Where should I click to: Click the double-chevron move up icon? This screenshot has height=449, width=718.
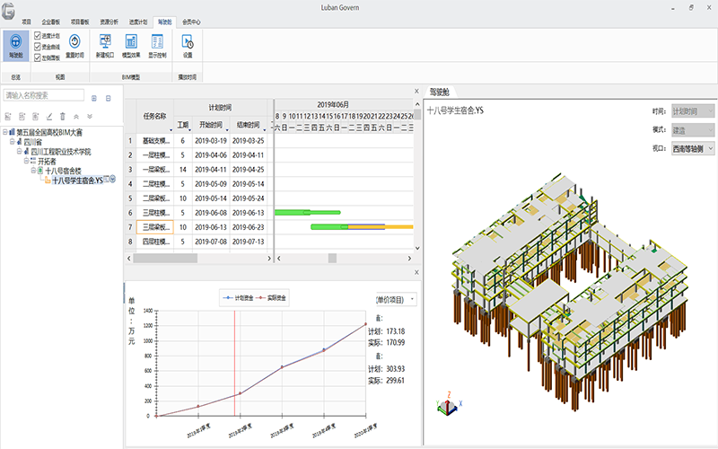tap(76, 117)
